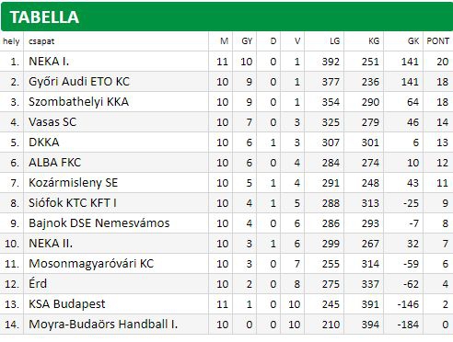Select the hely column header

pos(11,41)
